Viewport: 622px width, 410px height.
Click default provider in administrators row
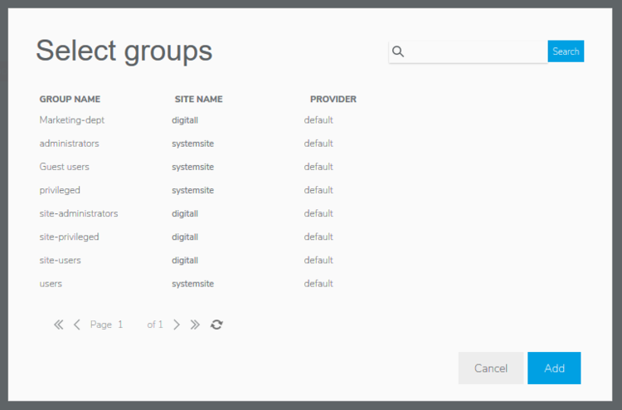(x=318, y=144)
